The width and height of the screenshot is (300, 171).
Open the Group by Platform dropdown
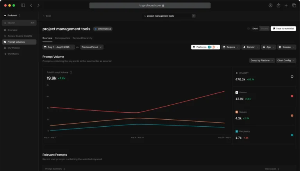(x=262, y=61)
